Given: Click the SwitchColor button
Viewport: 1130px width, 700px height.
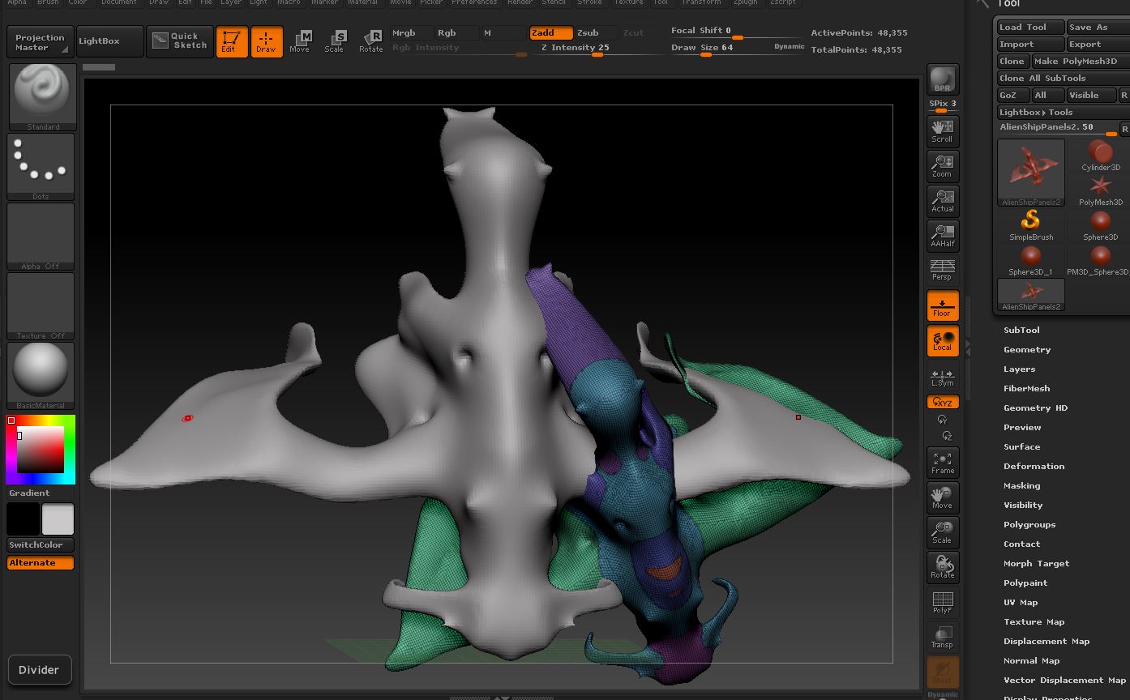Looking at the screenshot, I should pyautogui.click(x=41, y=544).
